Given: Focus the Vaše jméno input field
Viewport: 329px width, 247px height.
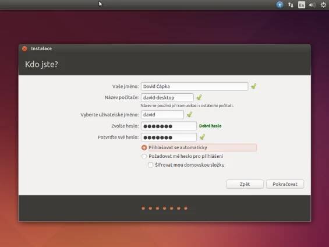Looking at the screenshot, I should tap(194, 86).
